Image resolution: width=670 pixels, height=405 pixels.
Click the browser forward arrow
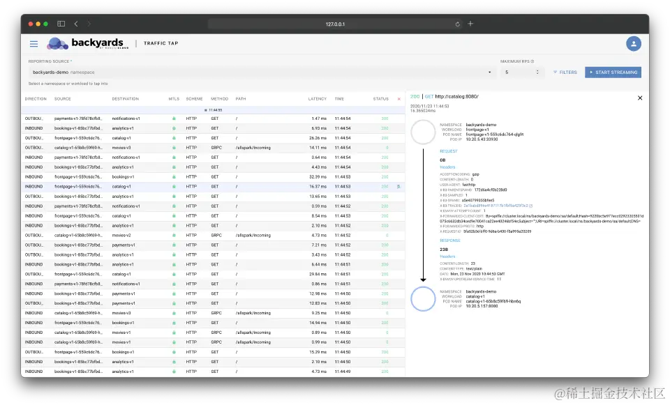pos(89,24)
